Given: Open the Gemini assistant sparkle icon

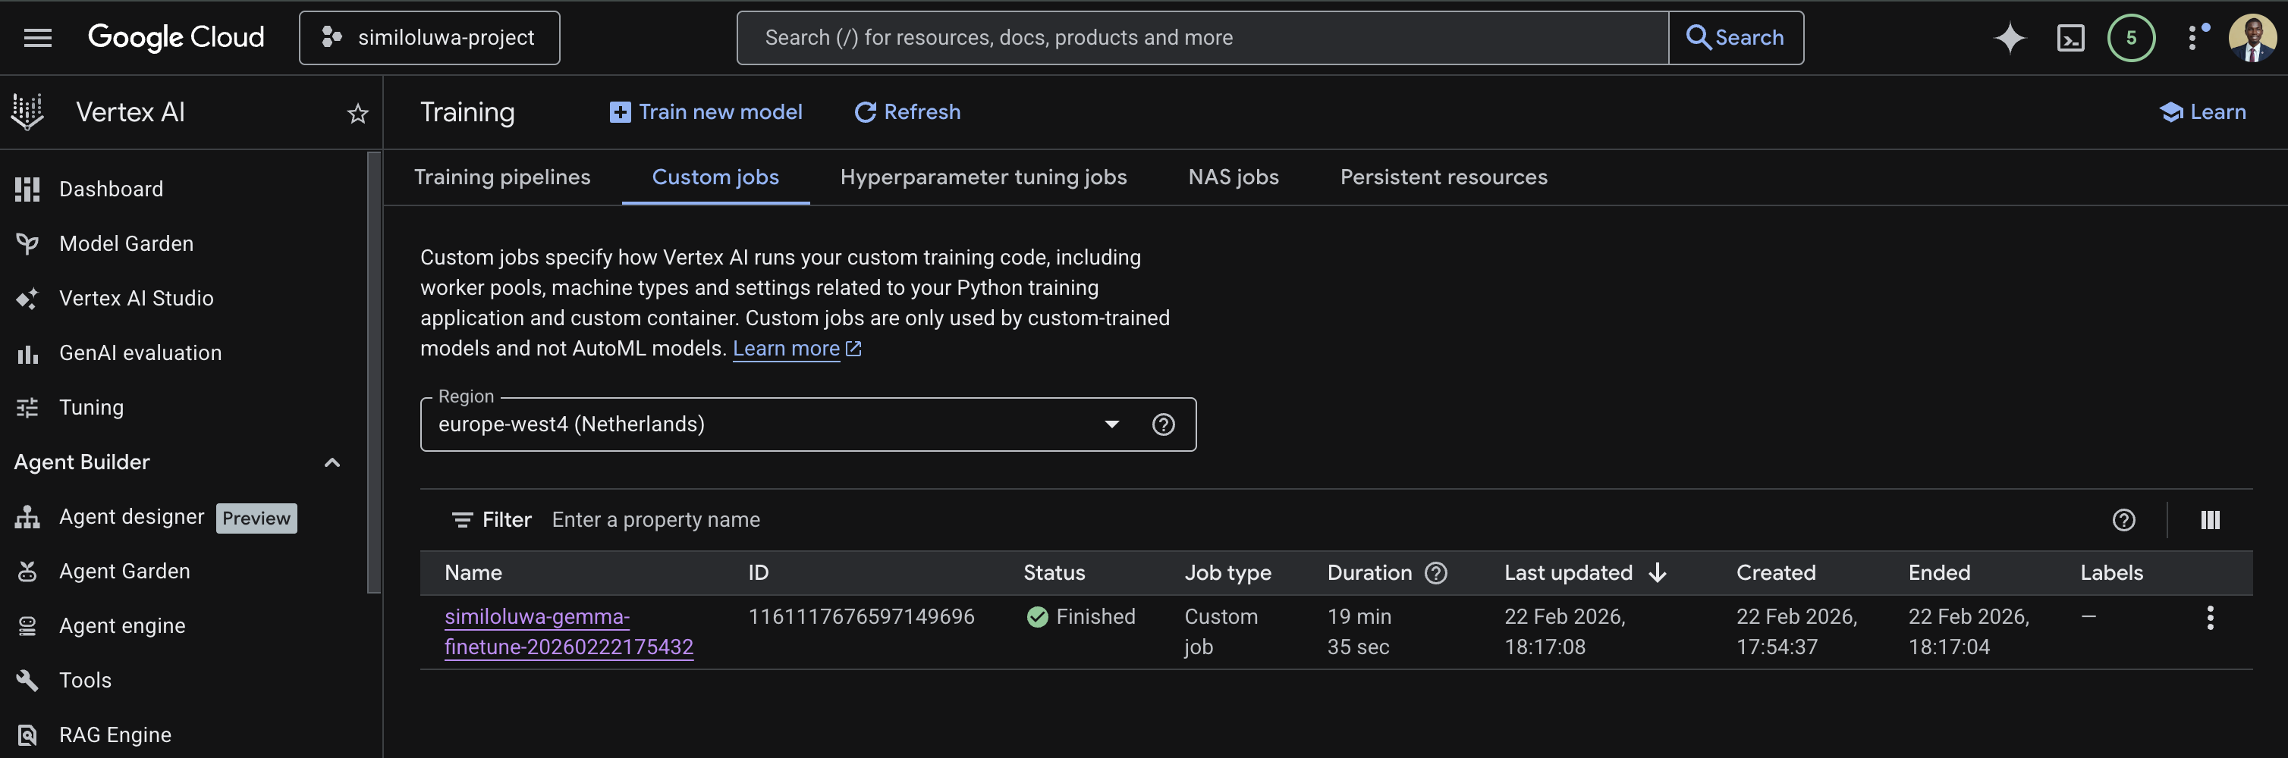Looking at the screenshot, I should [2010, 37].
